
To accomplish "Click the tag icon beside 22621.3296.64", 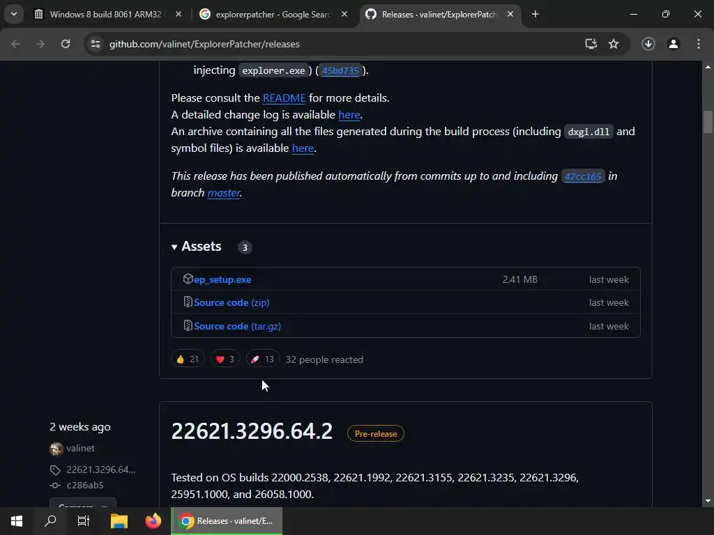I will click(55, 470).
